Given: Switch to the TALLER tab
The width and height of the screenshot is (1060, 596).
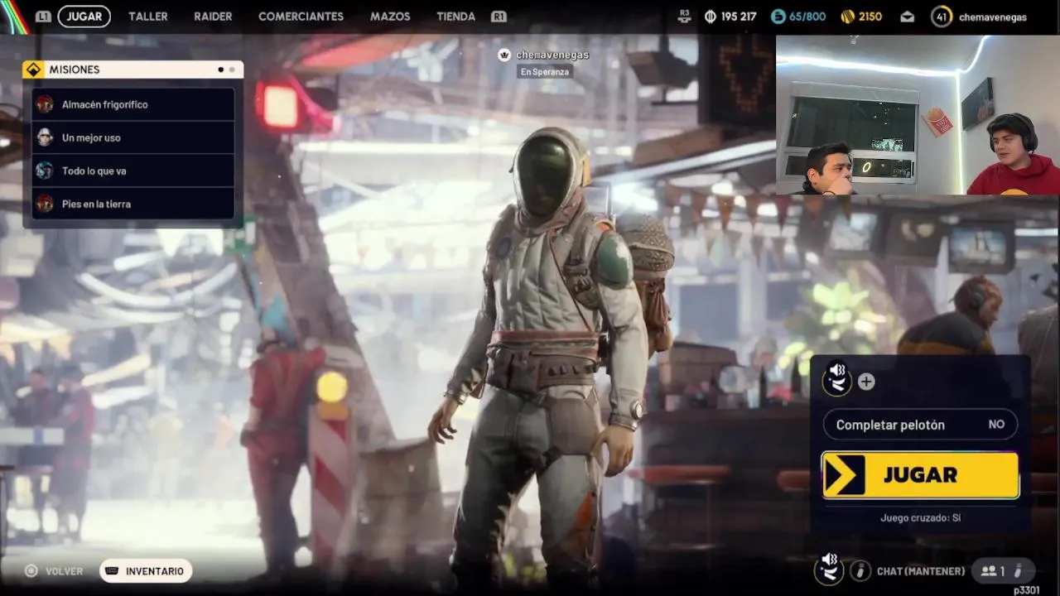Looking at the screenshot, I should [148, 17].
